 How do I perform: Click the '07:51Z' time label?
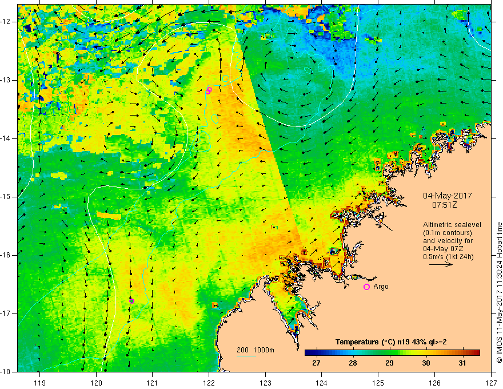[444, 205]
